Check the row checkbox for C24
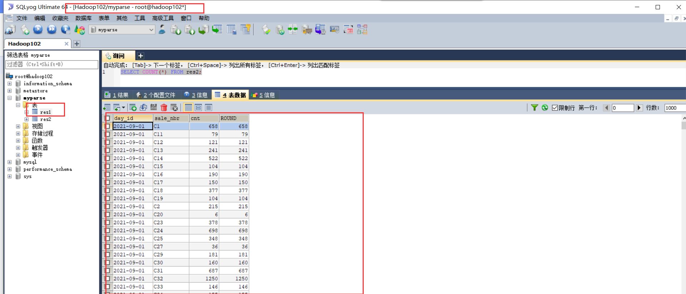Screen dimensions: 686x294 (108, 231)
